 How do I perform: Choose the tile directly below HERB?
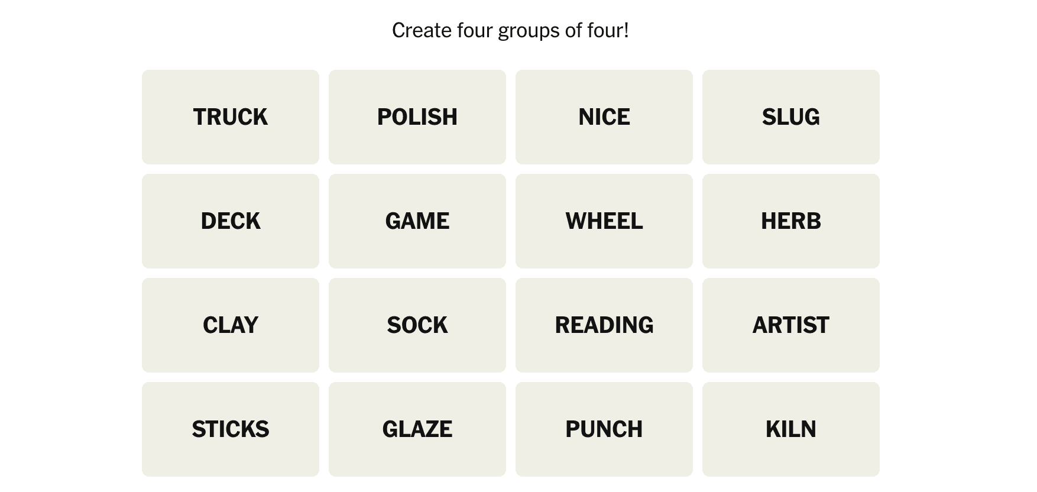tap(791, 325)
